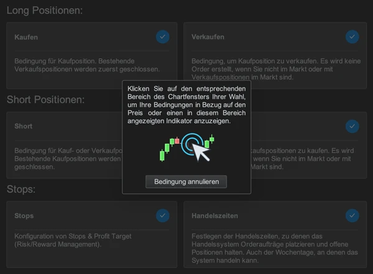The image size is (373, 274).
Task: Toggle the Verkaufen condition checkmark
Action: [352, 37]
